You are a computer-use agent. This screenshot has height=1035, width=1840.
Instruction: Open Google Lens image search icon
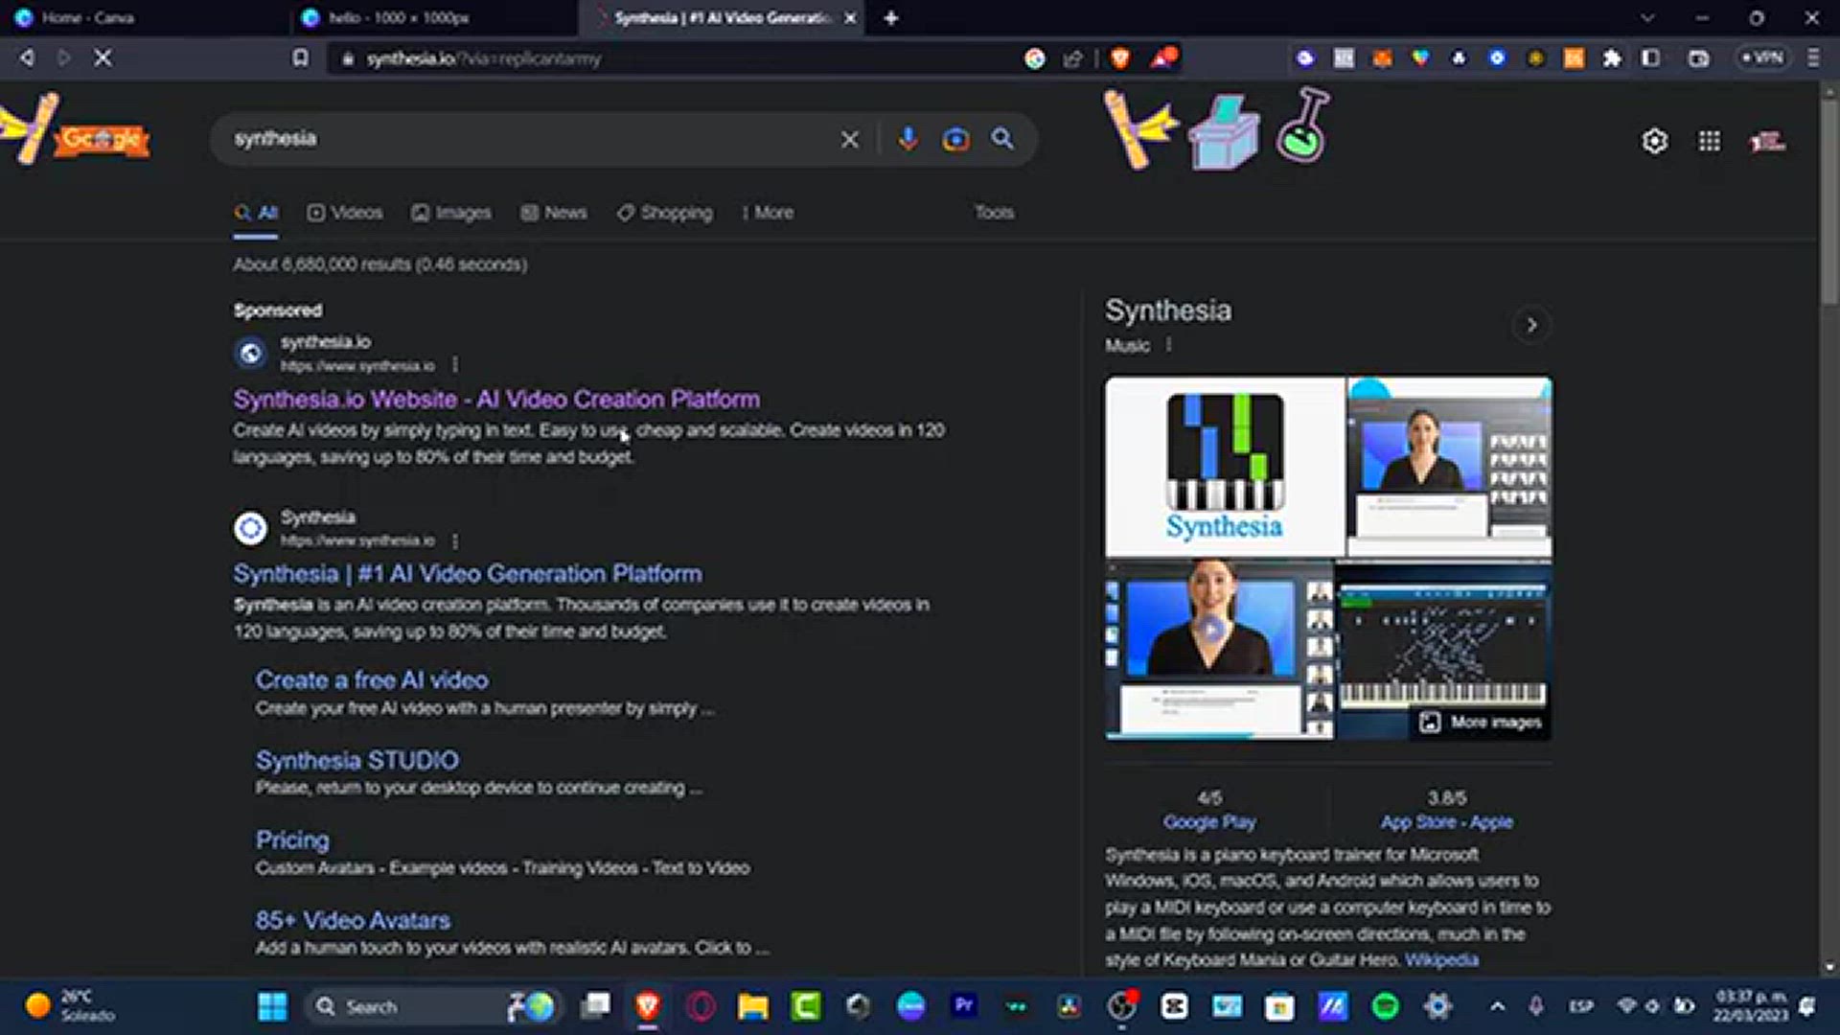(955, 140)
